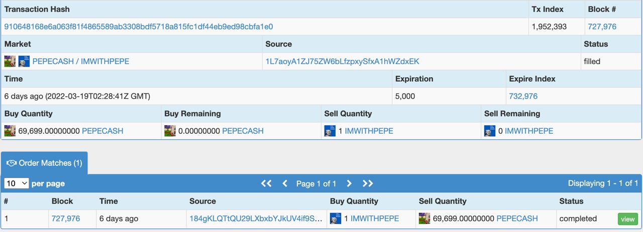Click PEPECASH icon in the match Sell Quantity
Viewport: 643px width, 232px height.
(424, 218)
